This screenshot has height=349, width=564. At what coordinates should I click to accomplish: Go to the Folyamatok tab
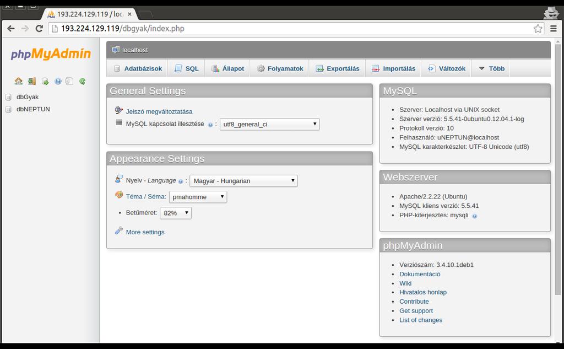(279, 68)
